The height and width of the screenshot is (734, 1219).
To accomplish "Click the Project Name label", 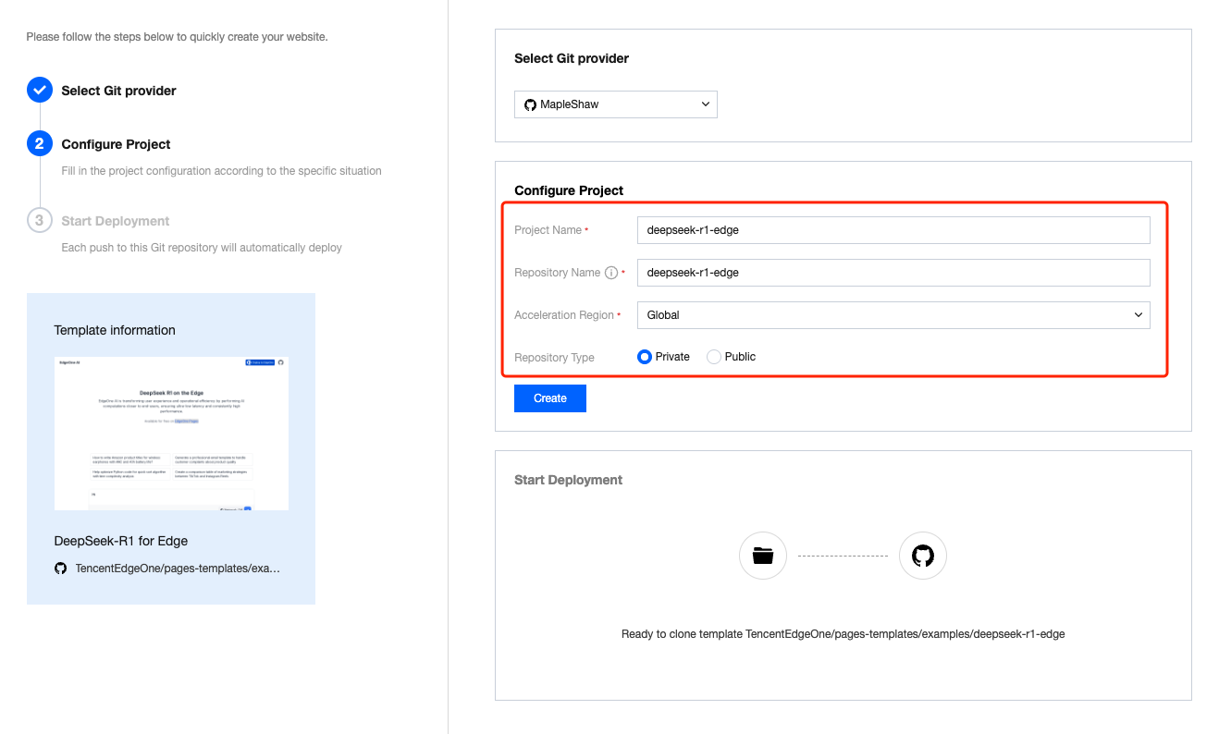I will click(548, 230).
